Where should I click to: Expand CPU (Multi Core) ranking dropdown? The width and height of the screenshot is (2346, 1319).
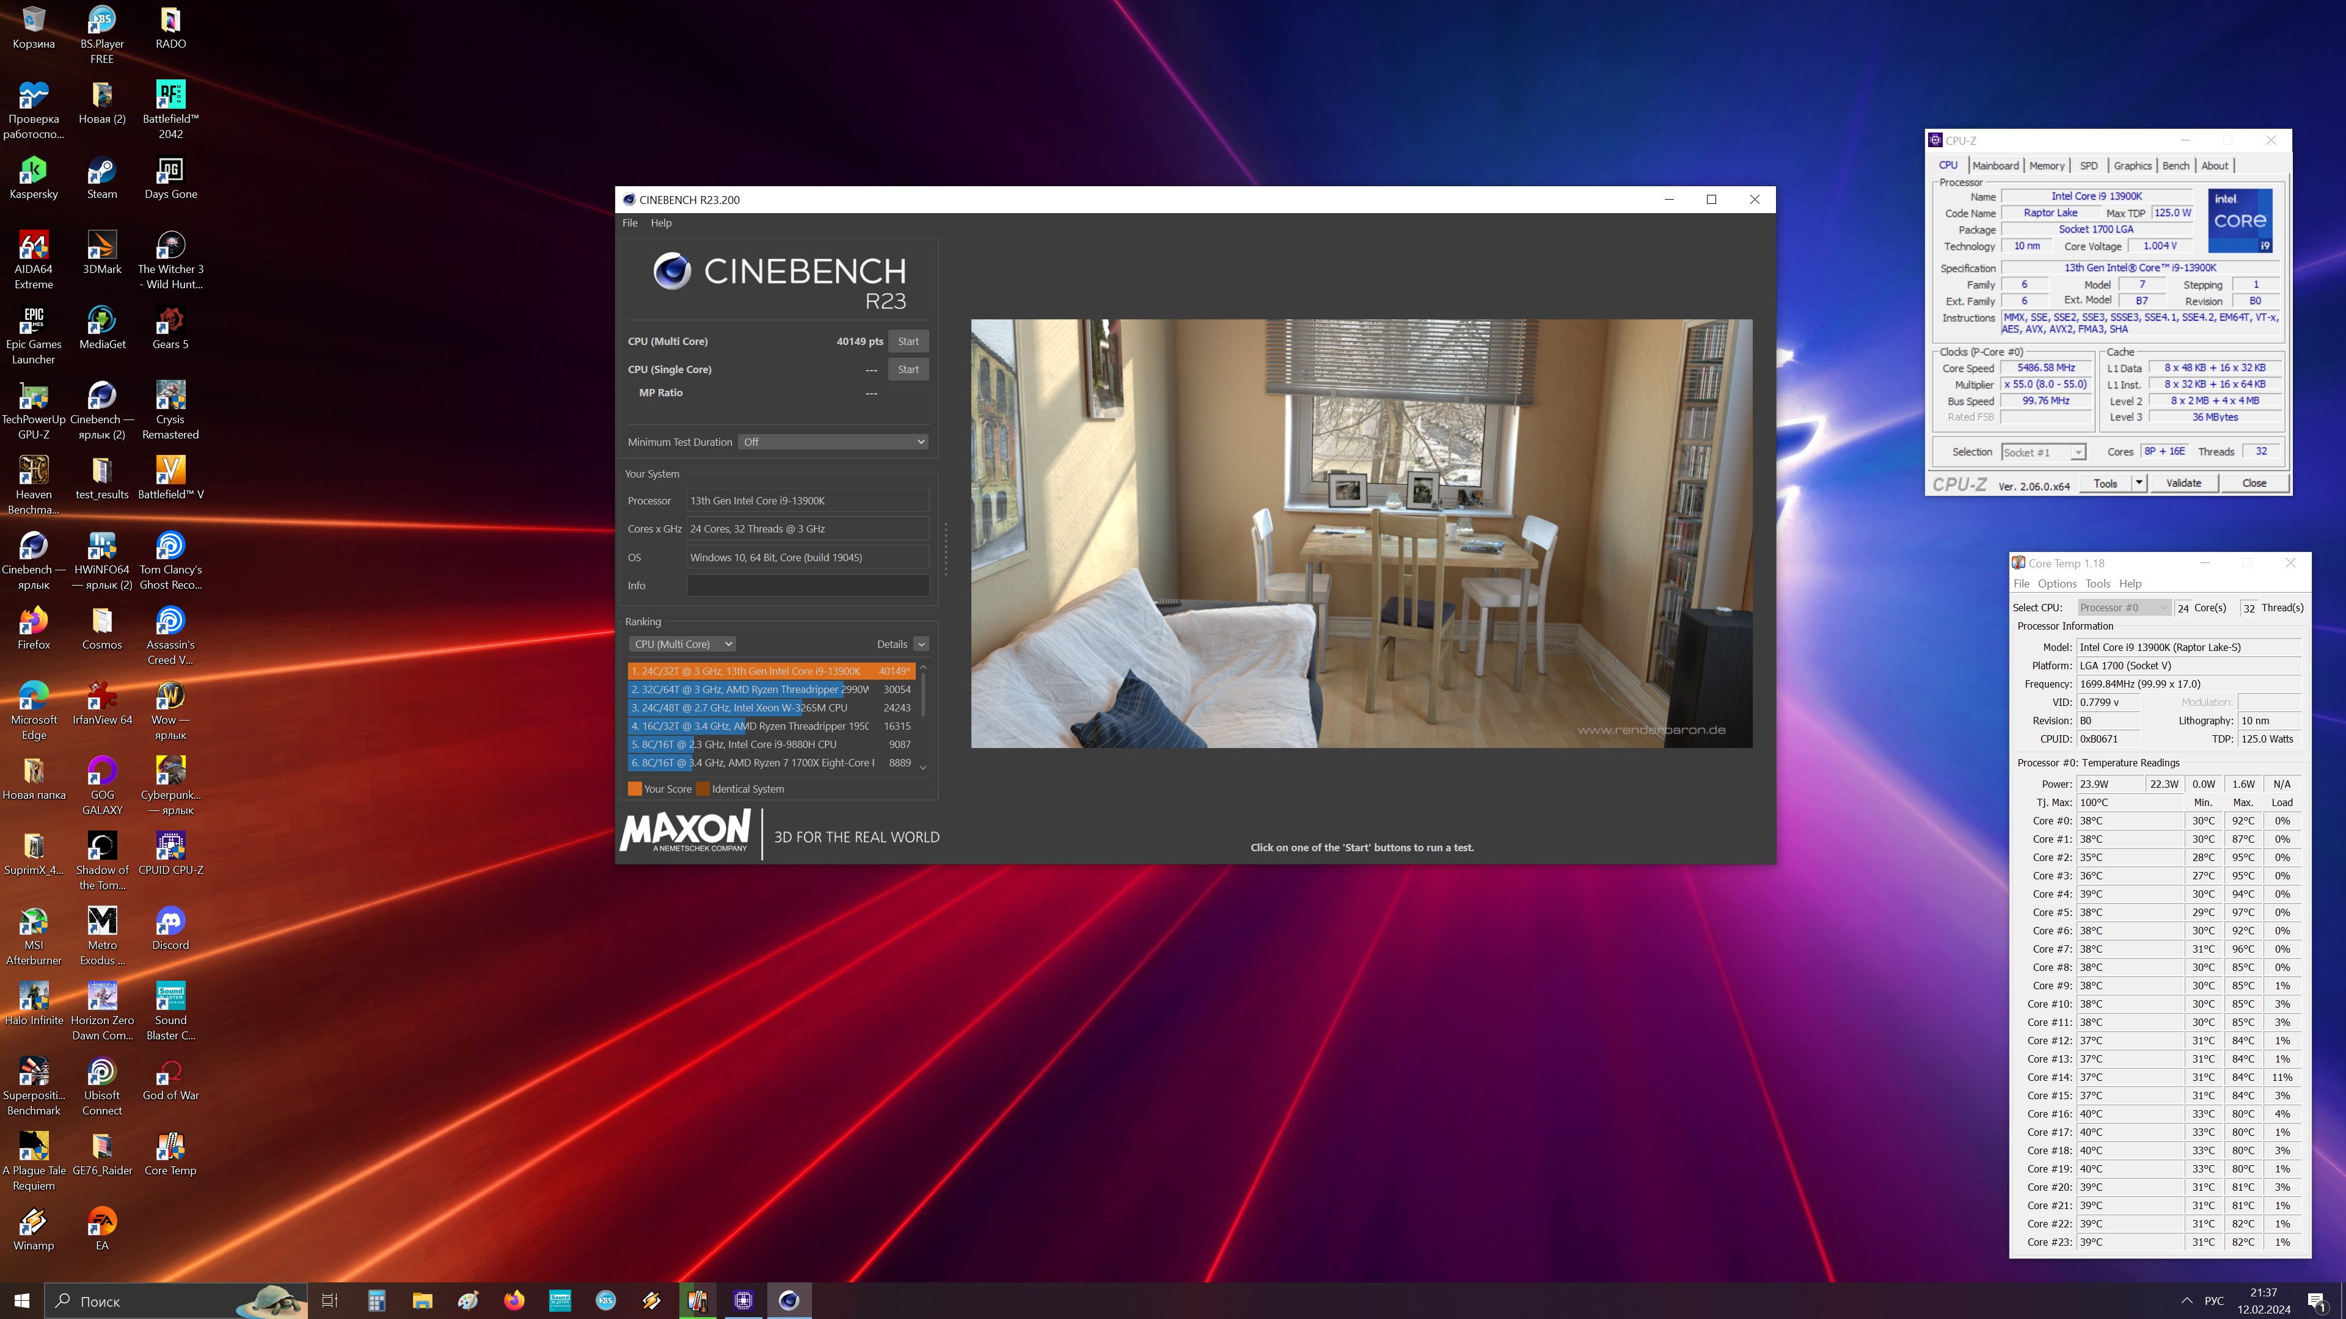pyautogui.click(x=681, y=644)
